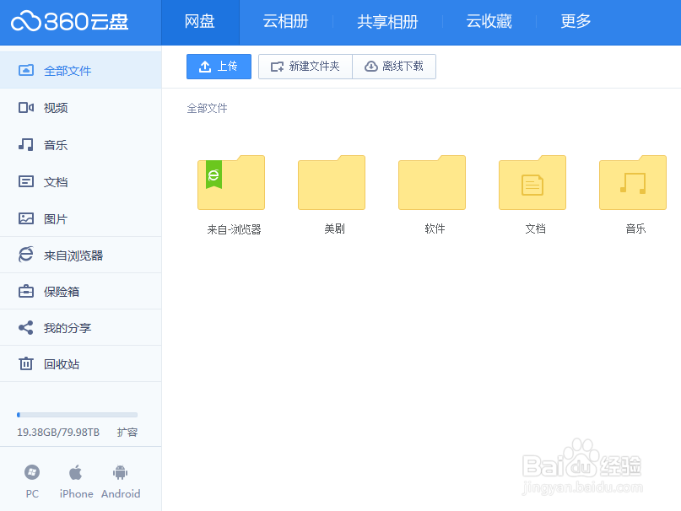Open the 共享相册 tab
681x511 pixels.
tap(387, 22)
